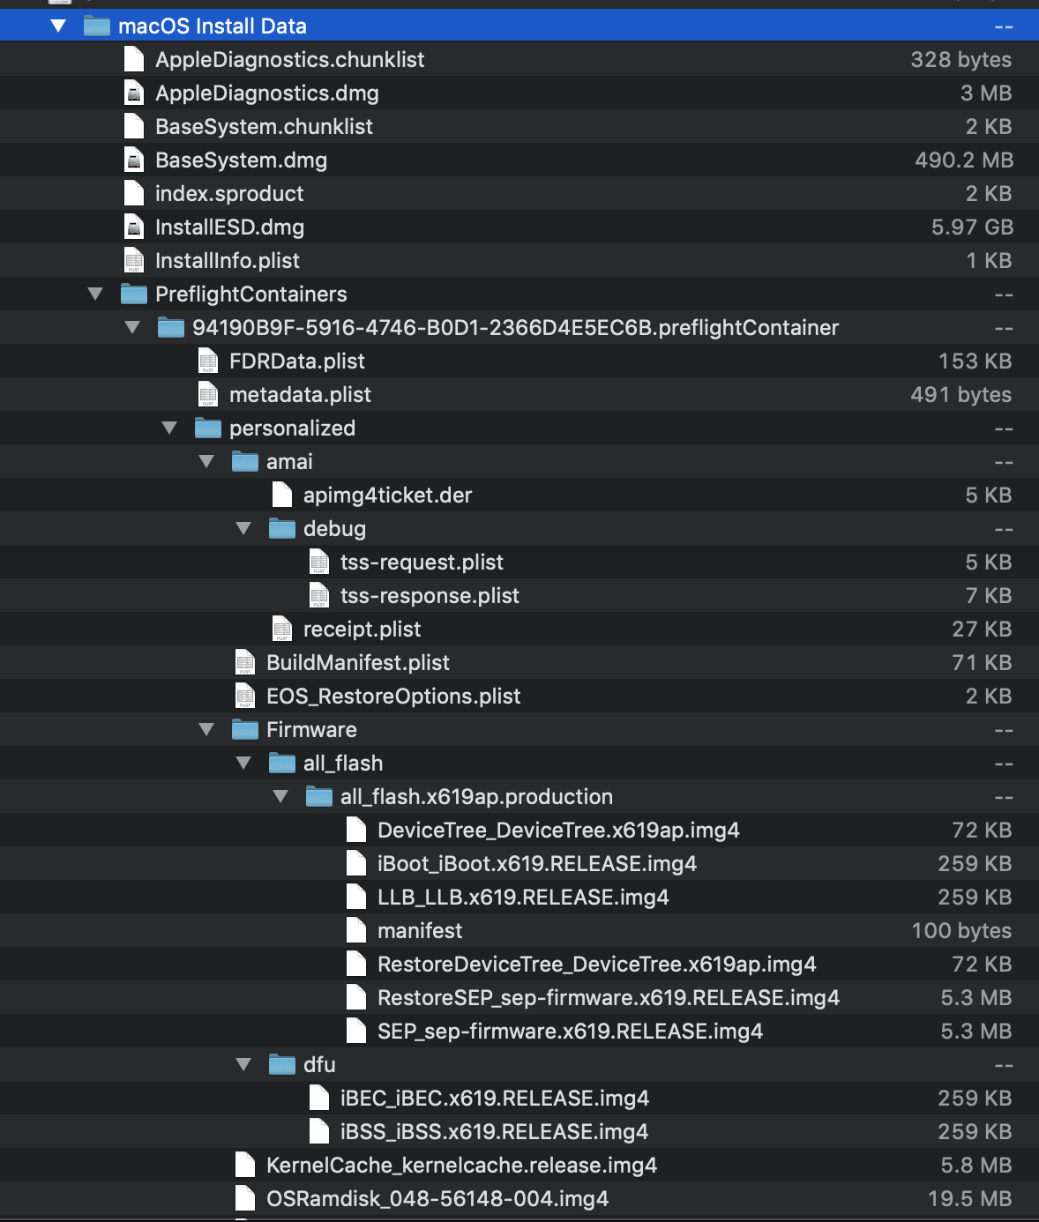Click the macOS Install Data folder icon
Image resolution: width=1039 pixels, height=1222 pixels.
tap(97, 26)
